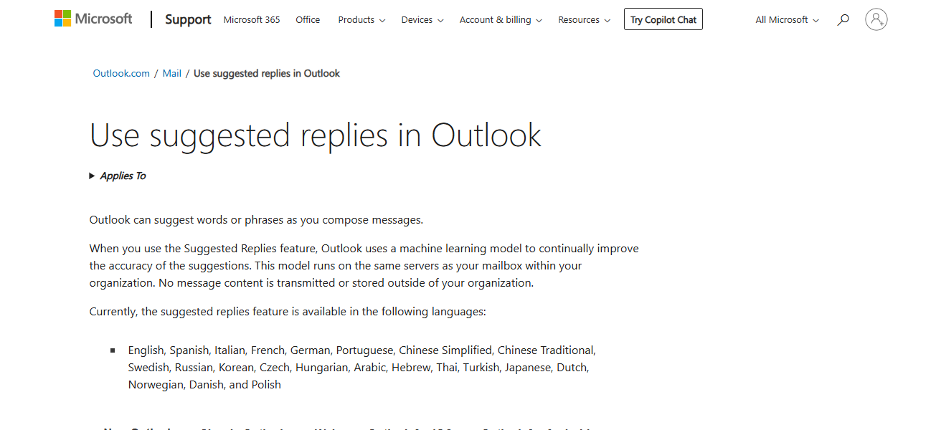Select the page heading Use suggested replies
Image resolution: width=941 pixels, height=430 pixels.
pos(315,135)
